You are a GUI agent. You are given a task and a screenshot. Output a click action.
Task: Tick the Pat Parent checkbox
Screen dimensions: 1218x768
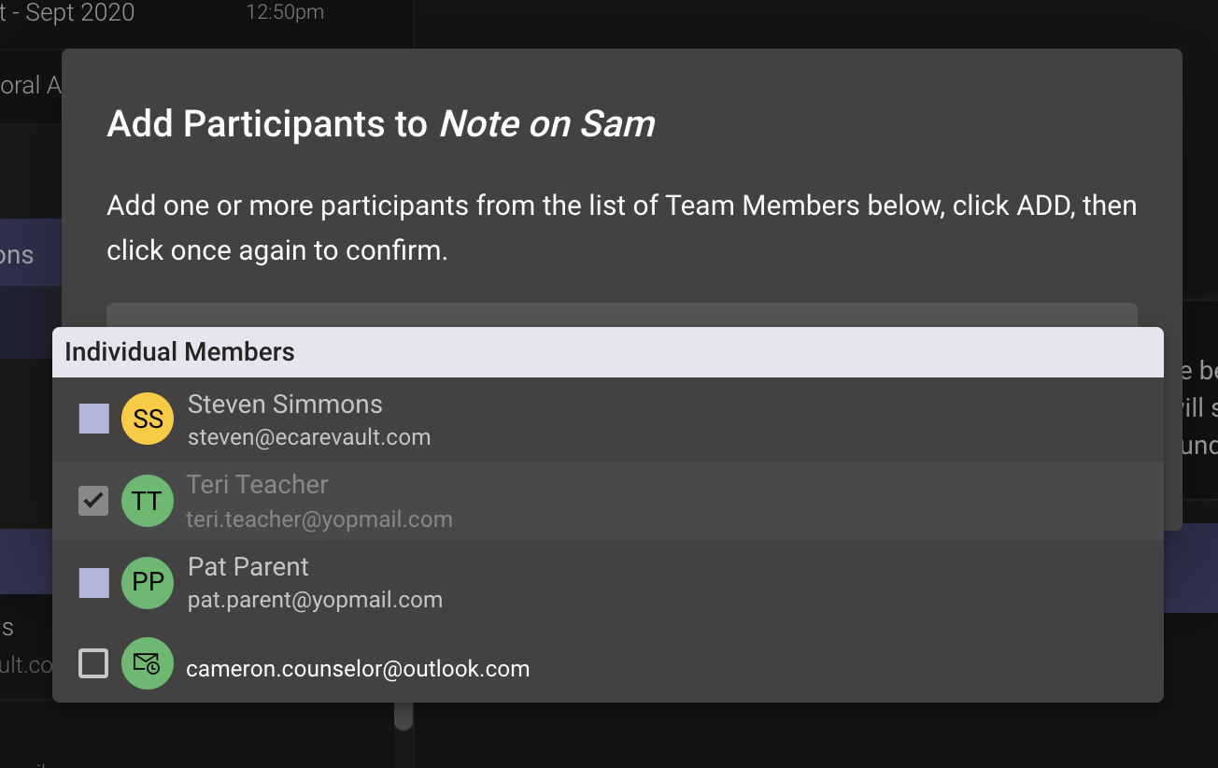[93, 583]
